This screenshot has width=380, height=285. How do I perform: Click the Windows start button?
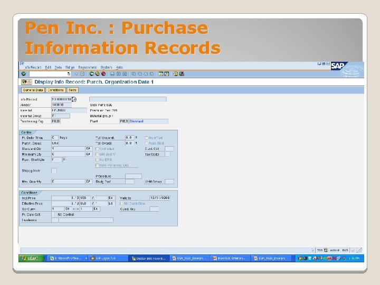point(32,258)
